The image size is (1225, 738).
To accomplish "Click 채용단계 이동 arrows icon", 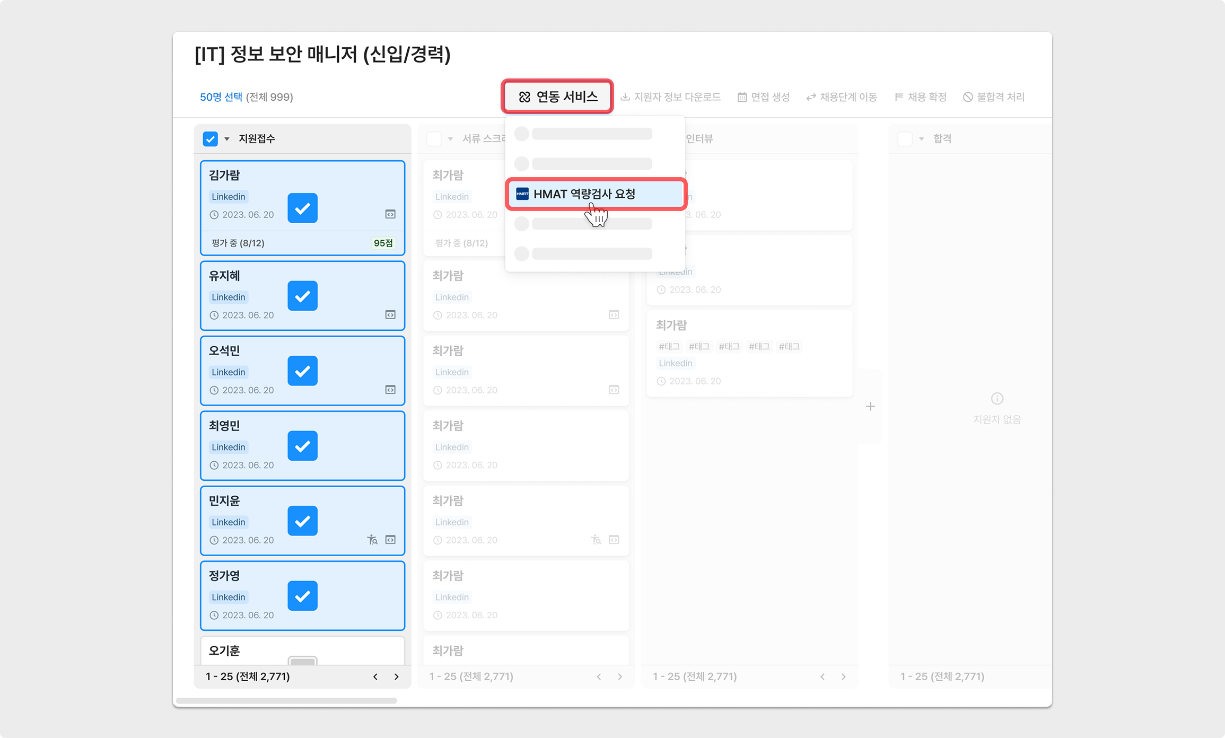I will pos(811,97).
